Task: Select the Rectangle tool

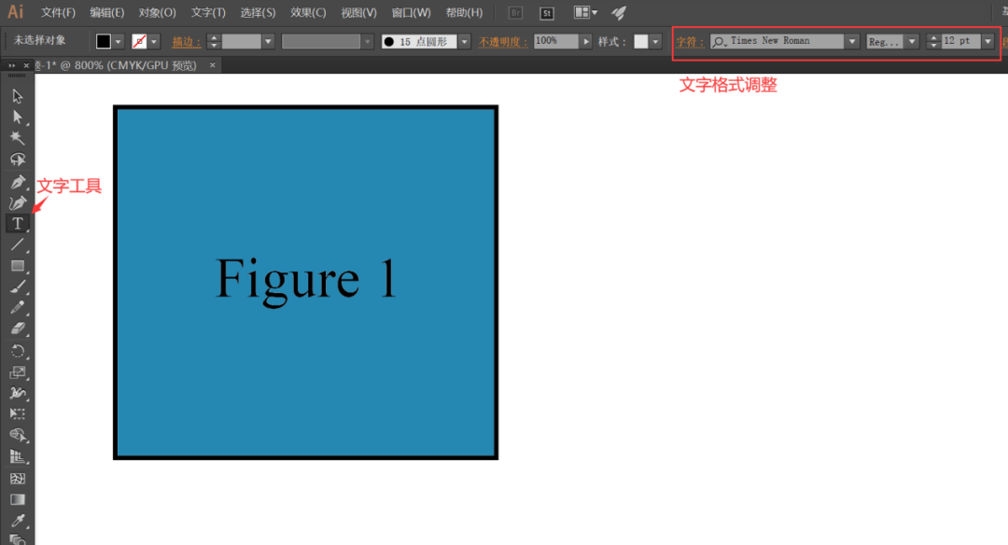Action: click(18, 266)
